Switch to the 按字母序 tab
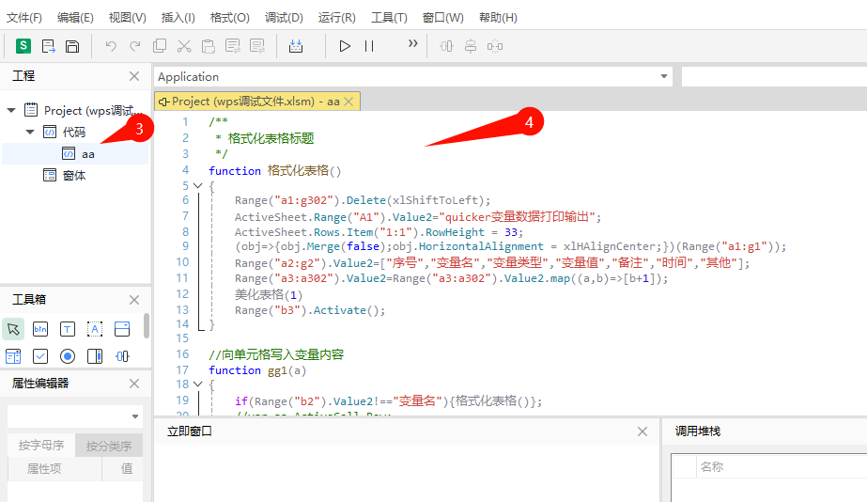This screenshot has height=502, width=867. (x=41, y=445)
